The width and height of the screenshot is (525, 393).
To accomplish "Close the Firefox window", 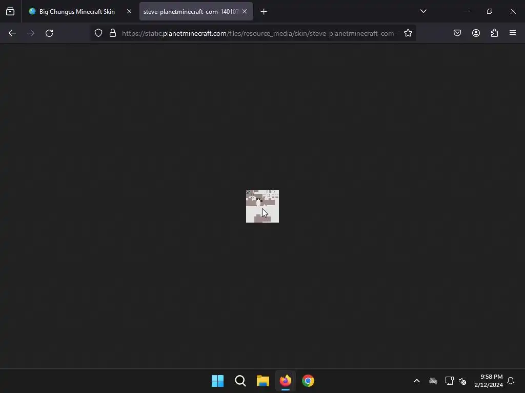I will (x=513, y=11).
